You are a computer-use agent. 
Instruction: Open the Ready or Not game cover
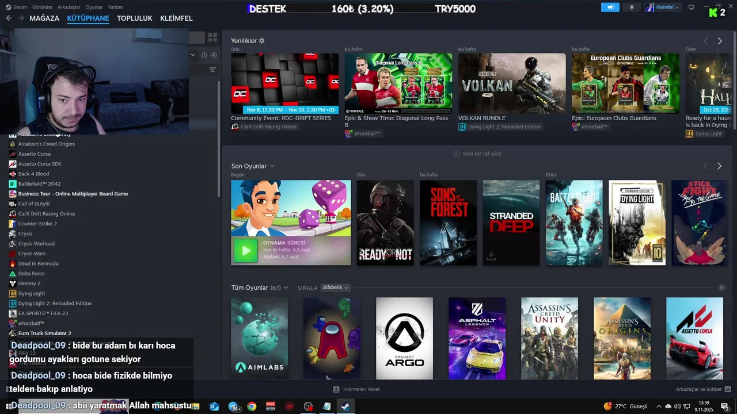click(x=385, y=223)
